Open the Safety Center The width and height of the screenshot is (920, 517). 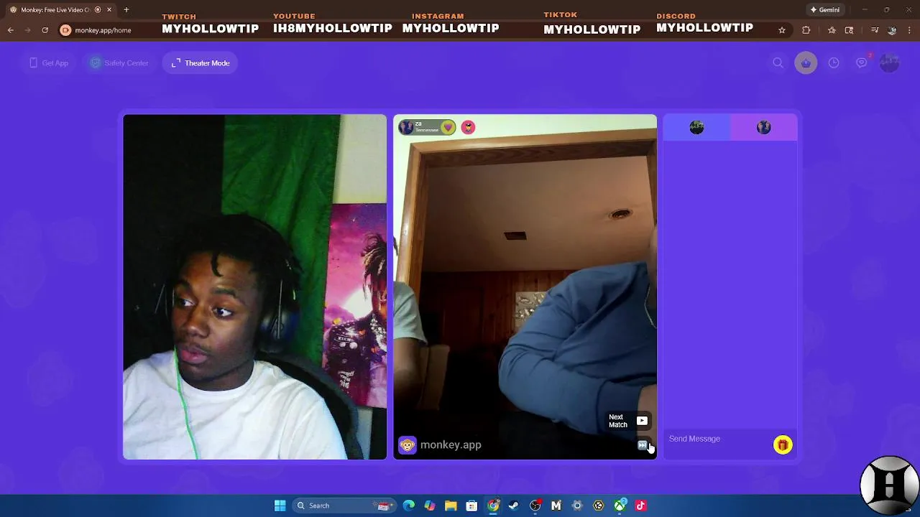[119, 63]
